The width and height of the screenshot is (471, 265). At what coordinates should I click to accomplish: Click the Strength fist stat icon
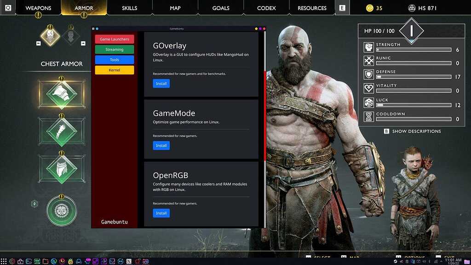coord(368,47)
